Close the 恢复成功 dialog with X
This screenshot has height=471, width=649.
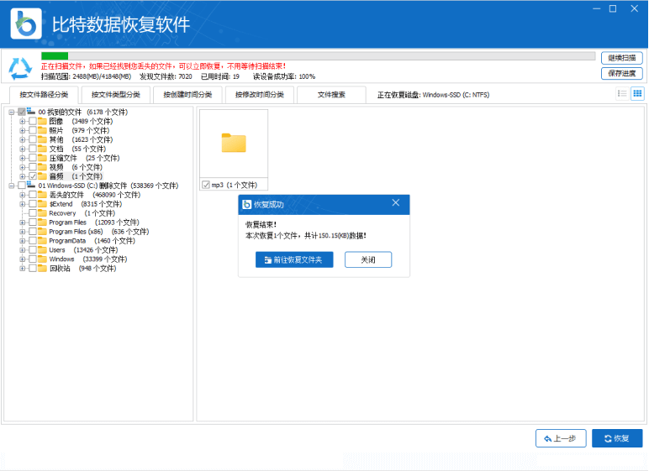click(x=396, y=202)
